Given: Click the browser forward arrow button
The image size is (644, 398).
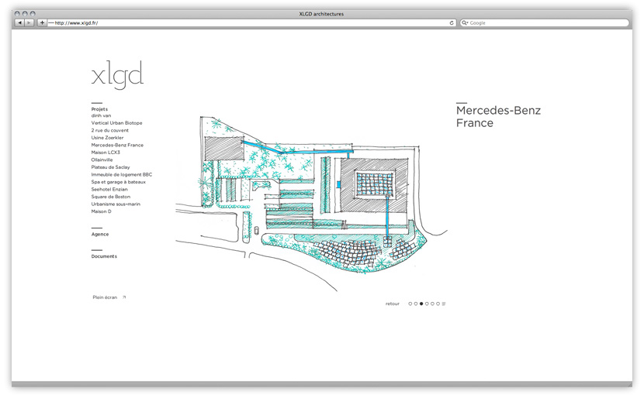Looking at the screenshot, I should [29, 23].
